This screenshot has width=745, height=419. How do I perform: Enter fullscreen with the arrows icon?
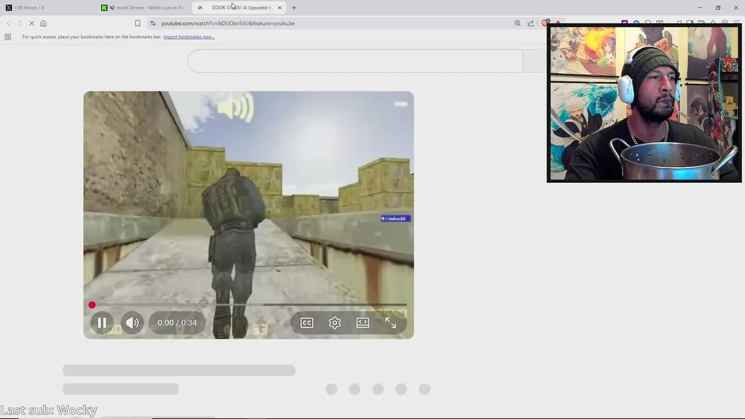coord(391,322)
